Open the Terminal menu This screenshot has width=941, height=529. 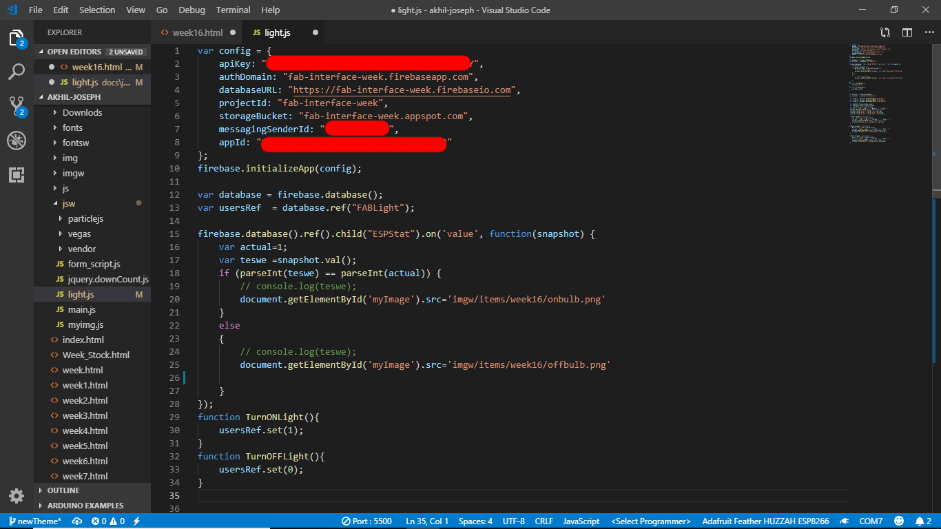[234, 10]
